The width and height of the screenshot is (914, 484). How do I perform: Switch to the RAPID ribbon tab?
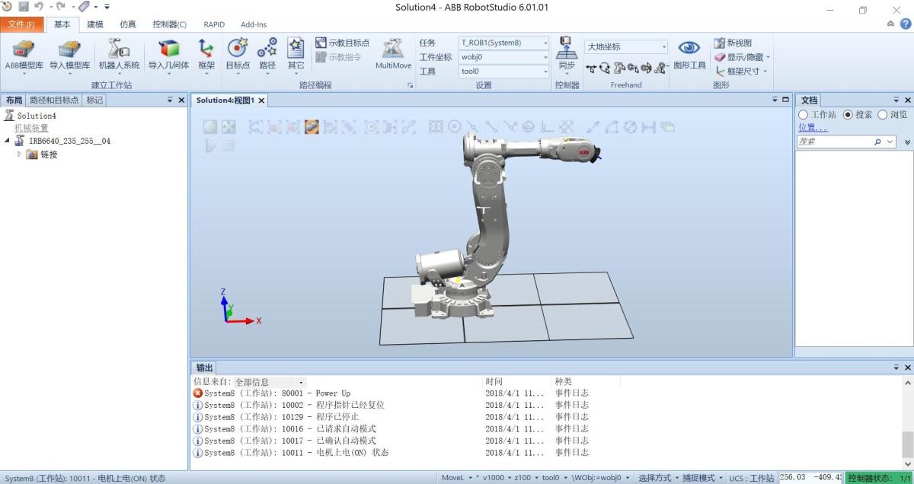click(214, 24)
